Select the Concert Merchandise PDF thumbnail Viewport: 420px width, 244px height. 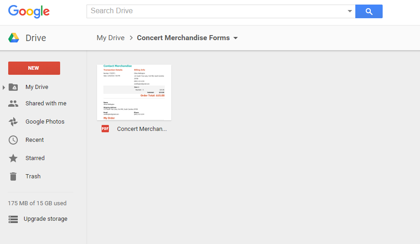(x=134, y=93)
